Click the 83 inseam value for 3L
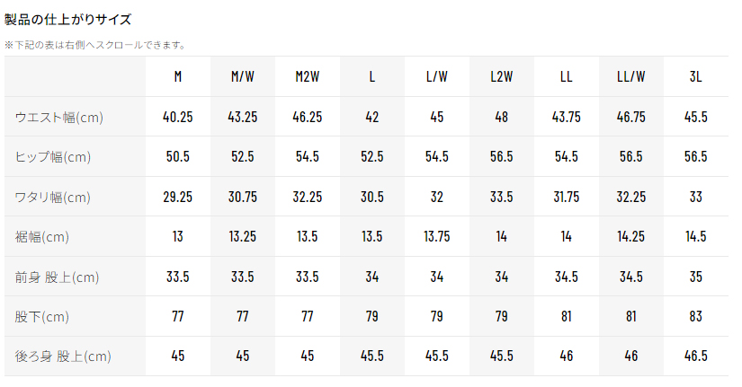Screen dimensions: 742x387 point(696,317)
